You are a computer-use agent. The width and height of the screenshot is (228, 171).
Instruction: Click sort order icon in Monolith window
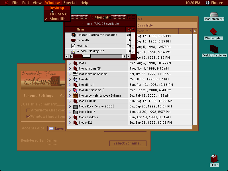(133, 29)
